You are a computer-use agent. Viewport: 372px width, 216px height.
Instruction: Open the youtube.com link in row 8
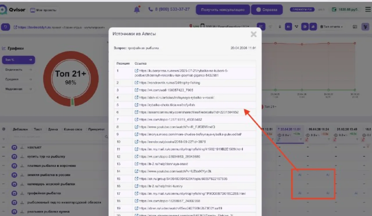(177, 127)
